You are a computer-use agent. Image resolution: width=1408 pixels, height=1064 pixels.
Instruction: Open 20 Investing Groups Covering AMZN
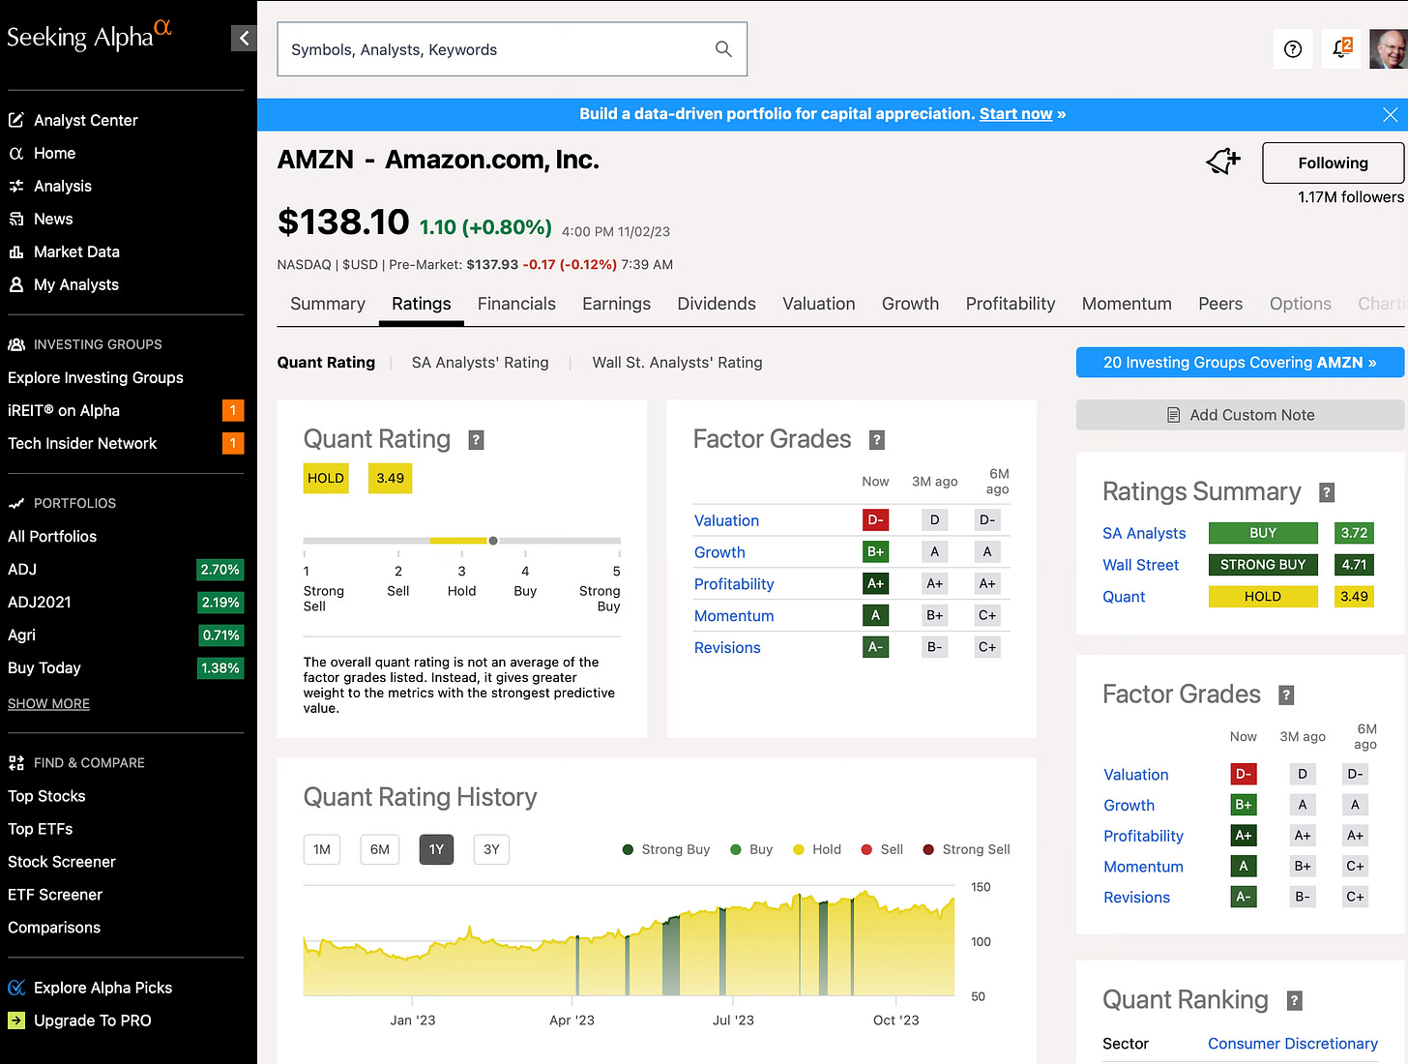click(x=1240, y=363)
